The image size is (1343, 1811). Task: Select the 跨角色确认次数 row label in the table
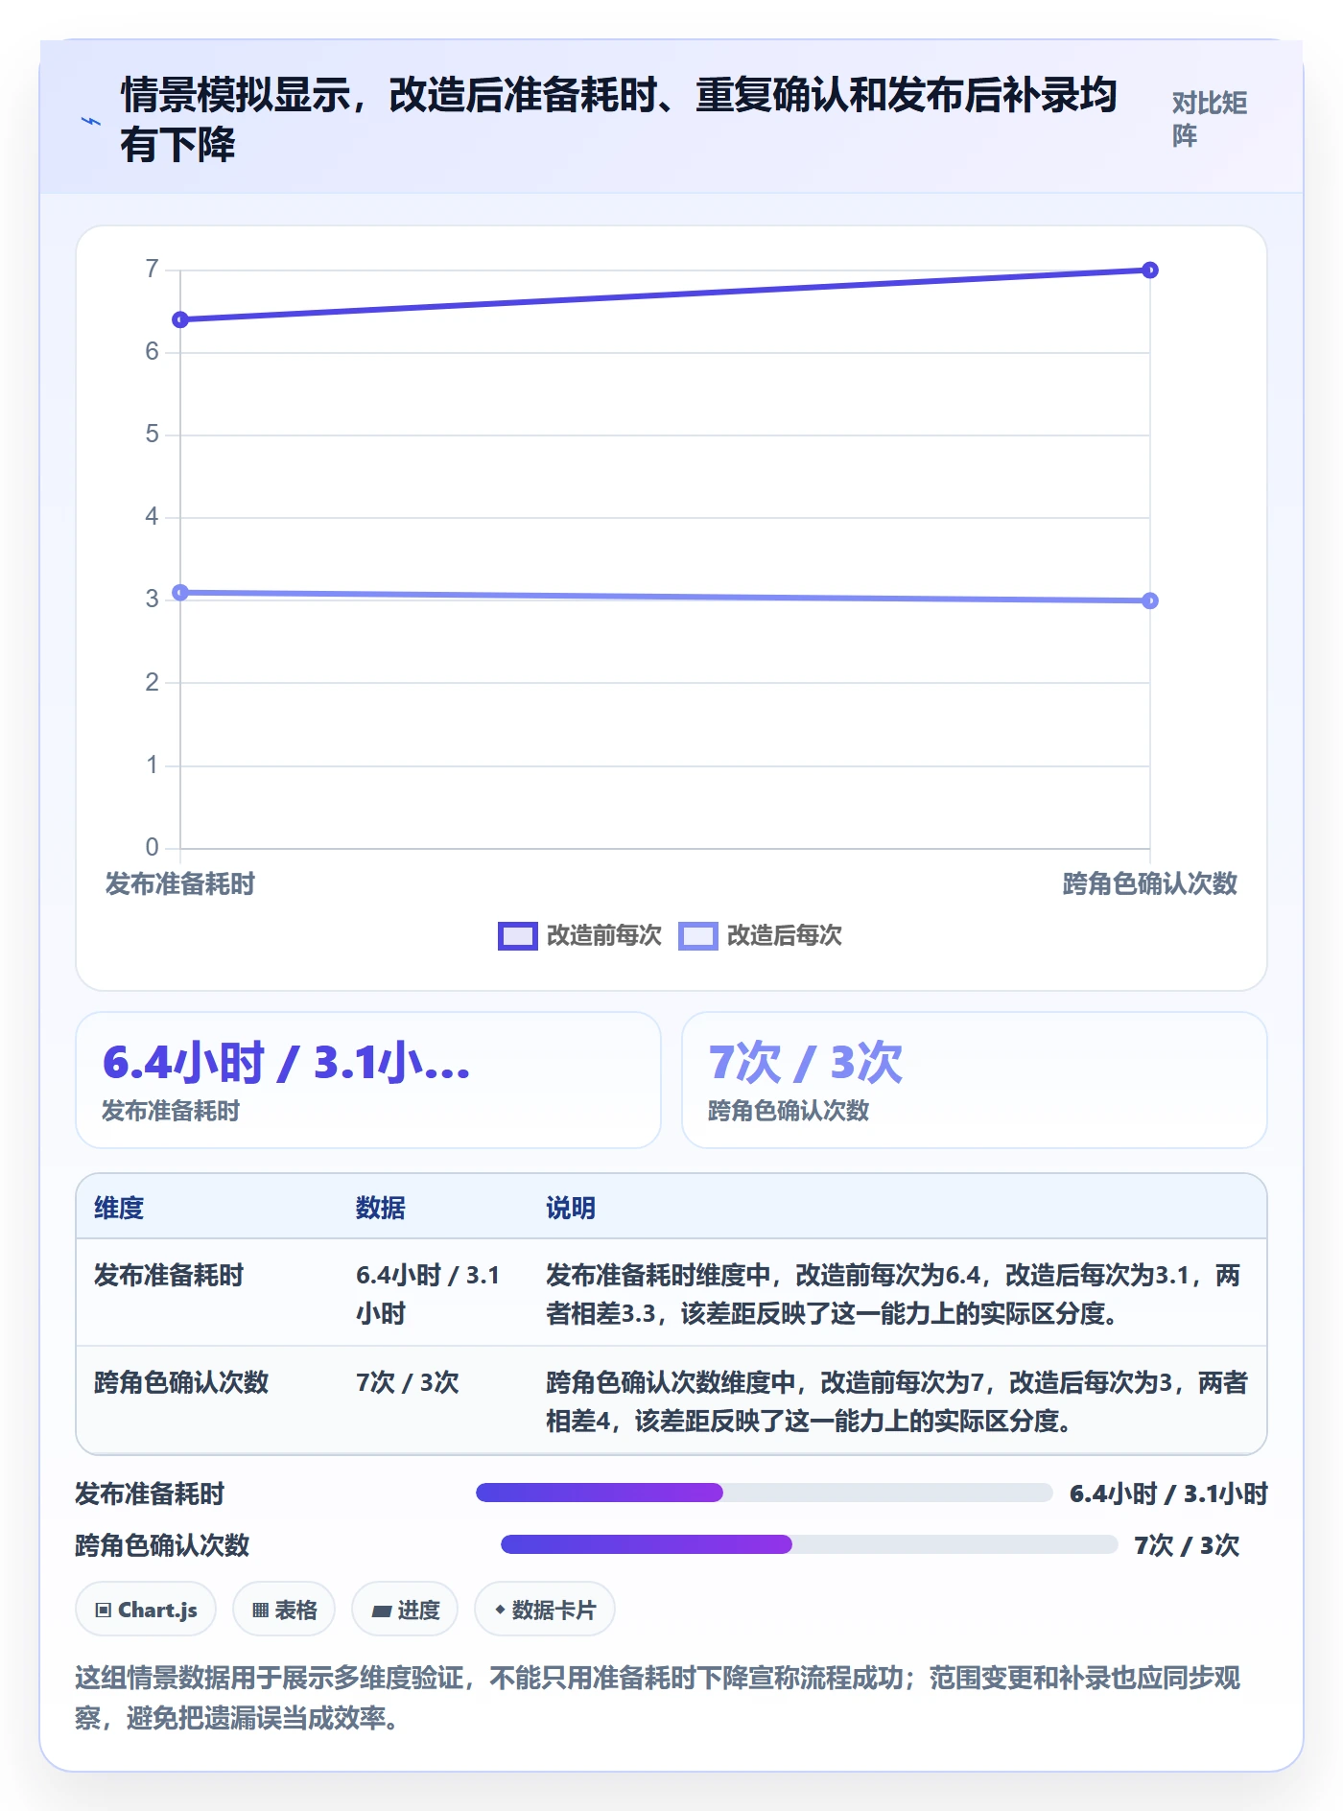[181, 1382]
